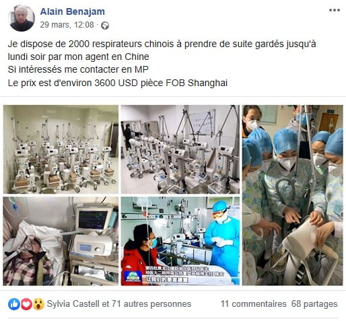Open the photo of patient wearing oxygen mask

(61, 241)
